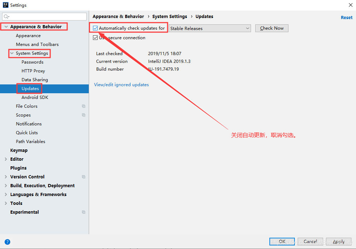Click the project-level icon beside Experimental

pos(83,212)
